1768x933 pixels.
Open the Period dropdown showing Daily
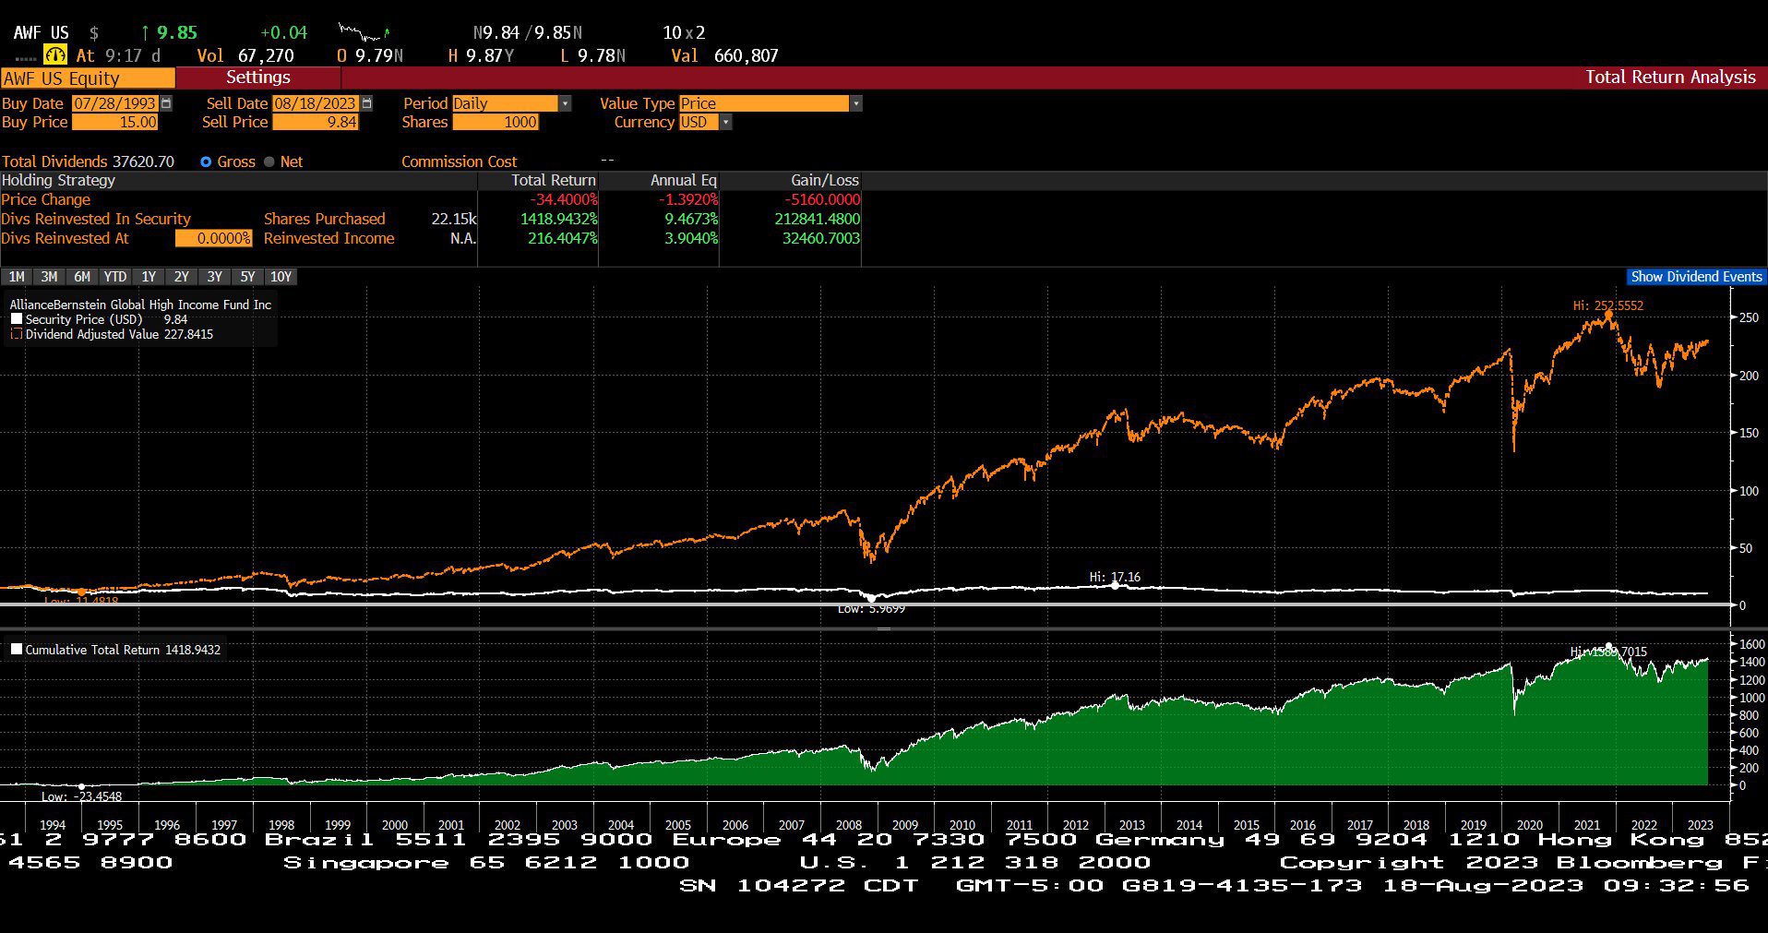click(x=511, y=103)
